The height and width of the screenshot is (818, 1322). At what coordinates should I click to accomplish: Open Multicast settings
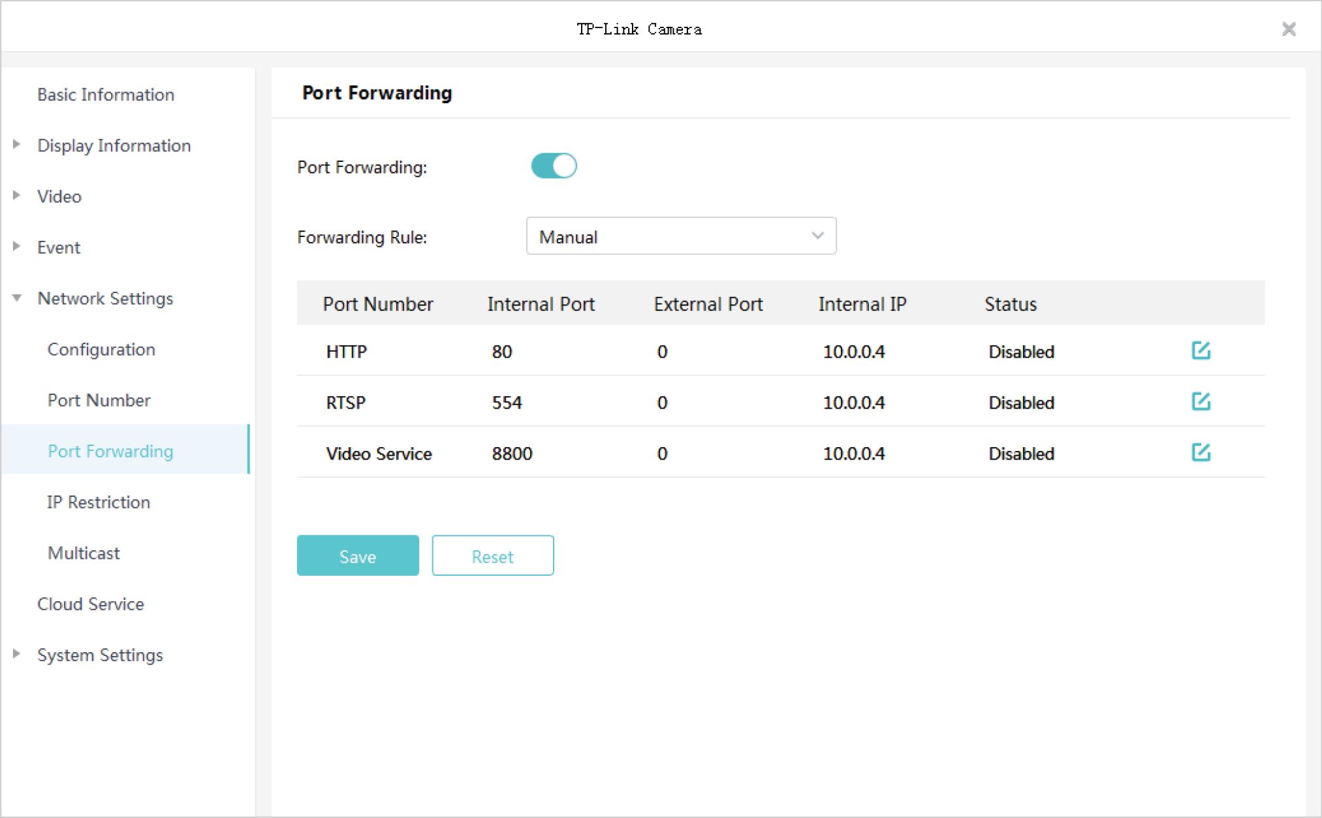pyautogui.click(x=84, y=553)
